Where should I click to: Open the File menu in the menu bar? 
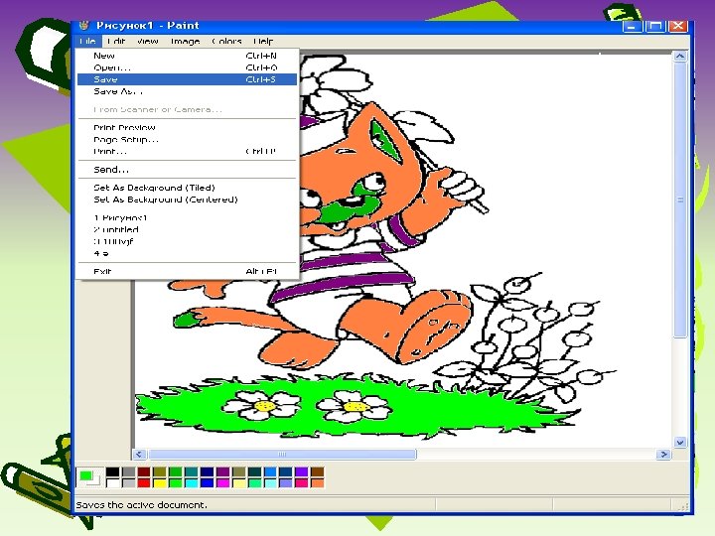coord(87,41)
